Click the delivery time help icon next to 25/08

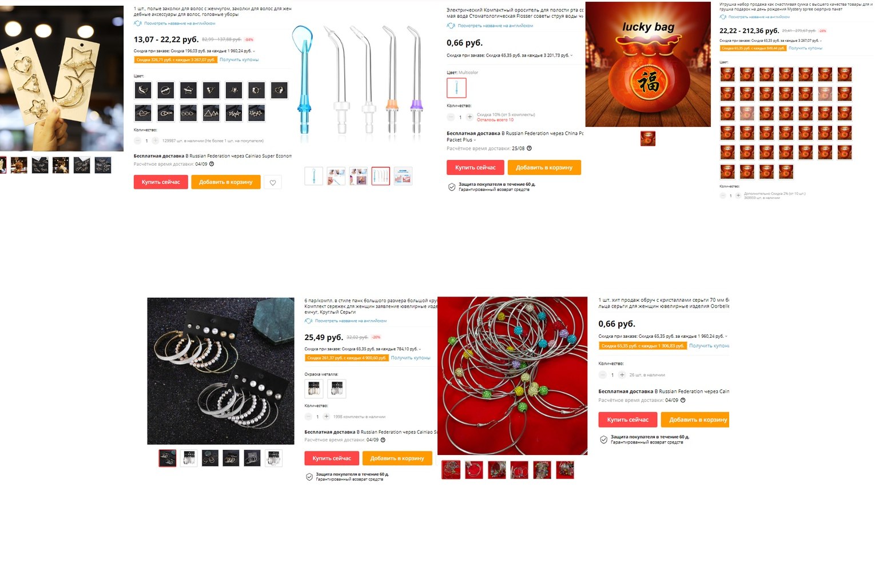(529, 149)
